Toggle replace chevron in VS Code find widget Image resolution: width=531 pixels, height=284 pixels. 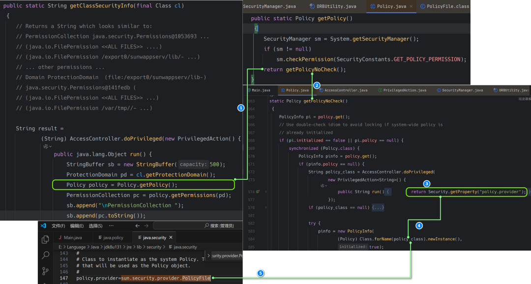coord(208,256)
